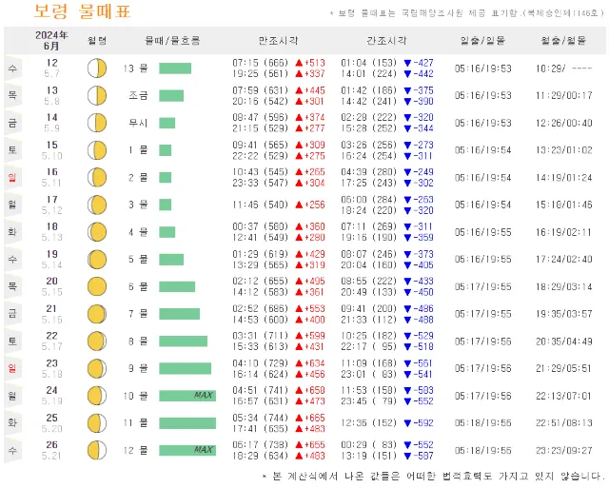Select the 간조시각 column header

point(384,40)
